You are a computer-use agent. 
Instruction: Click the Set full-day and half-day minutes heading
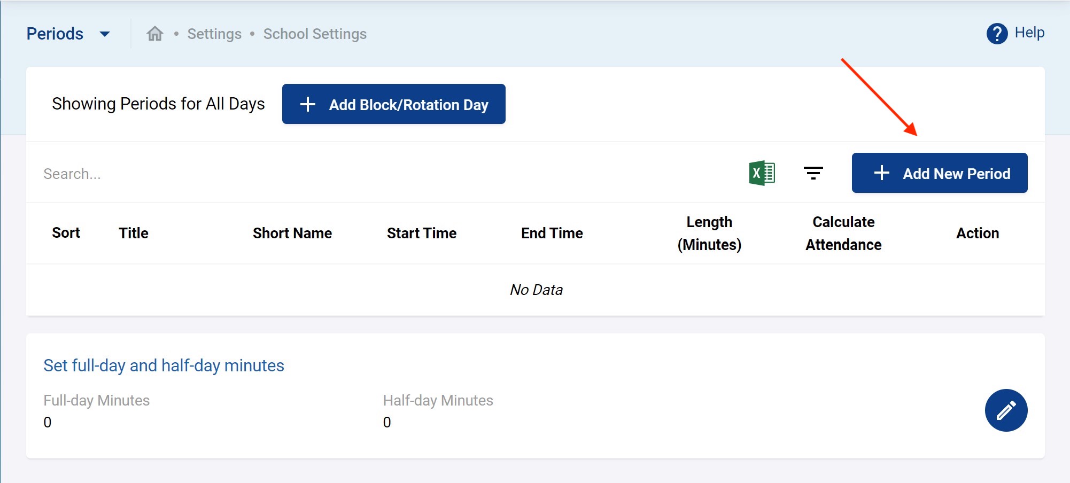point(164,365)
